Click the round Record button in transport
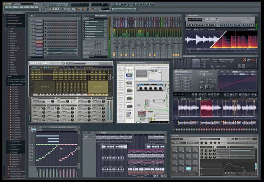The image size is (264, 182). pos(61,9)
